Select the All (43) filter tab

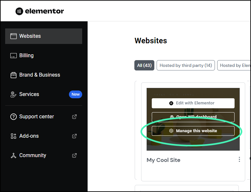[x=144, y=65]
